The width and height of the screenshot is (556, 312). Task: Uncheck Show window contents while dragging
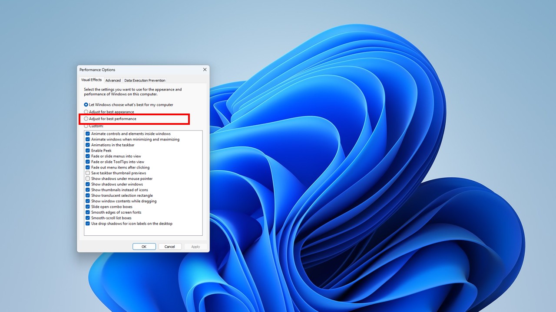(x=88, y=201)
